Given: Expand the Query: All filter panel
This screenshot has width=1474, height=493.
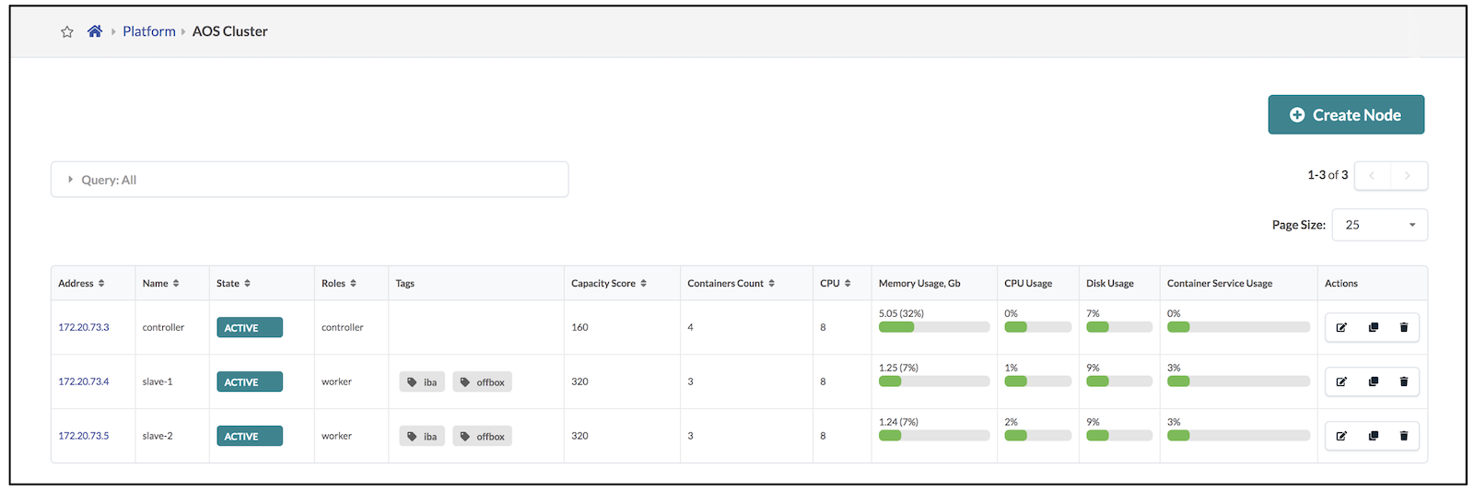Looking at the screenshot, I should point(310,180).
